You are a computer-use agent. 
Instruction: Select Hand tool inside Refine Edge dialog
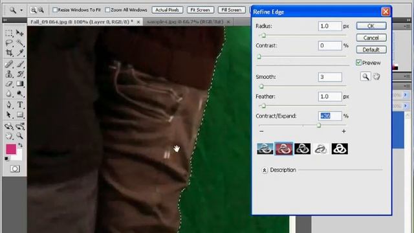[376, 76]
